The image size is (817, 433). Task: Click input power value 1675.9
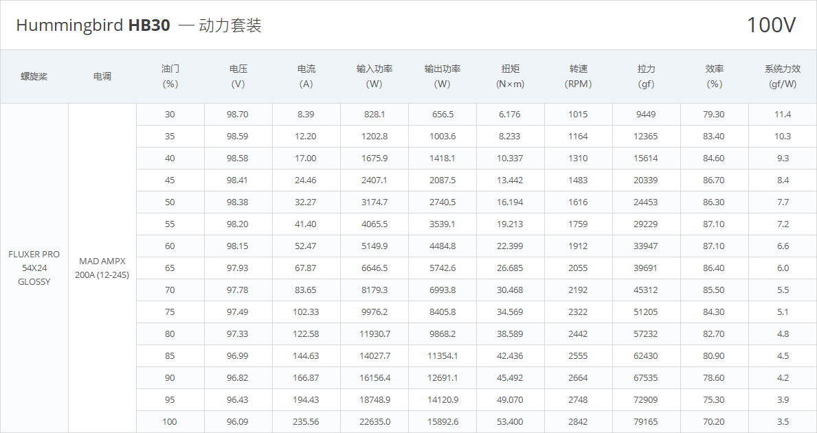tap(374, 159)
